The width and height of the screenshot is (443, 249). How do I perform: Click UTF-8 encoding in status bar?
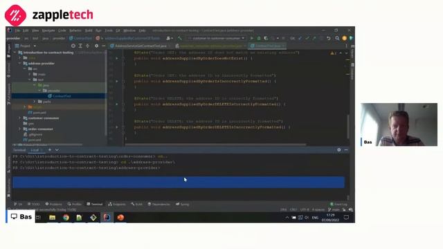(x=305, y=210)
